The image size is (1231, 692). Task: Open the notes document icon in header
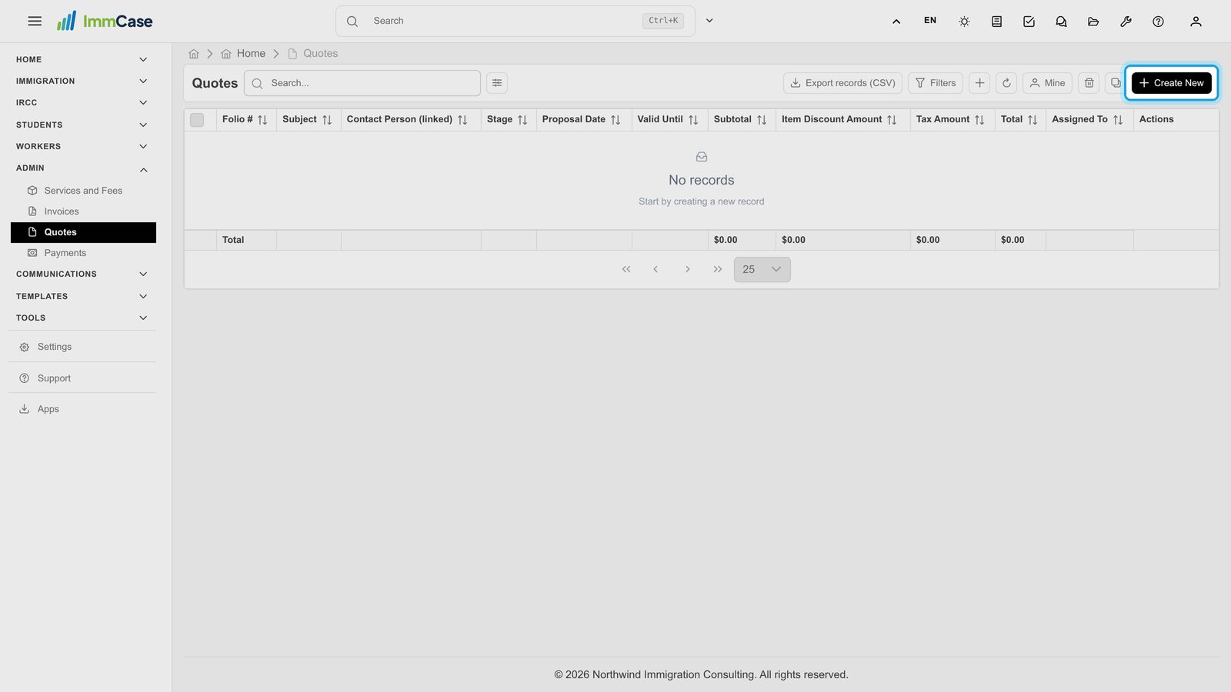pyautogui.click(x=996, y=22)
